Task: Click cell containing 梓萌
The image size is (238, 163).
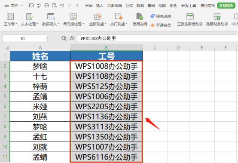Action: point(40,86)
